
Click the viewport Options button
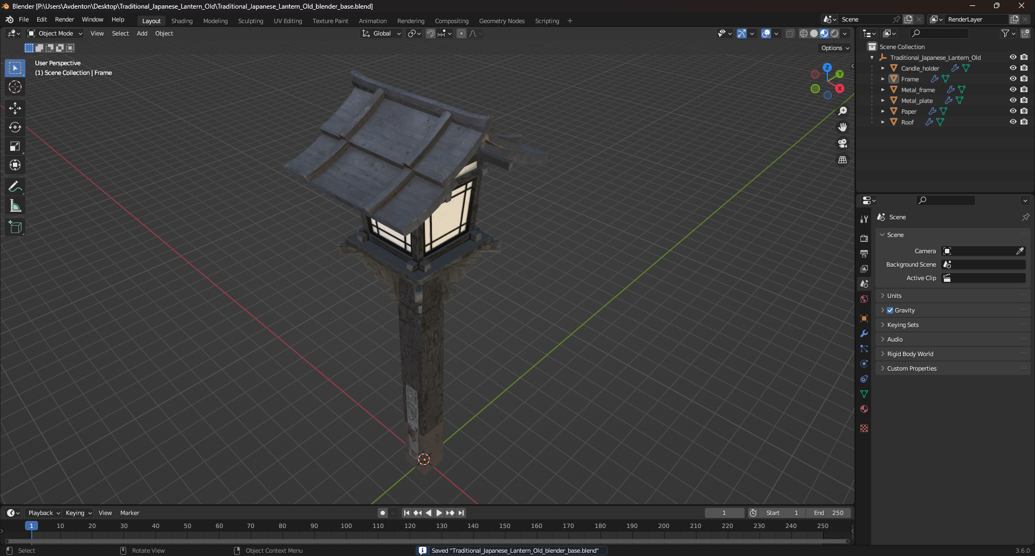pos(834,48)
